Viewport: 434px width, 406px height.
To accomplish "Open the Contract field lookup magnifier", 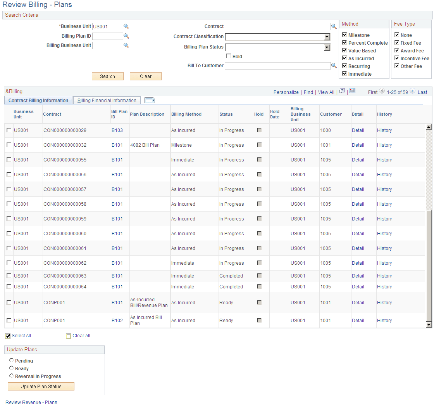I will click(x=334, y=26).
